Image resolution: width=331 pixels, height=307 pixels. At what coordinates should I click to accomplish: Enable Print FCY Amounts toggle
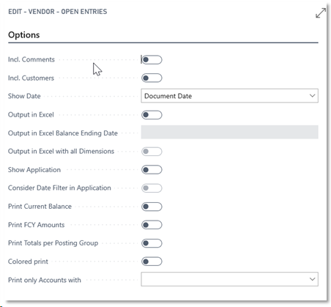(x=152, y=225)
